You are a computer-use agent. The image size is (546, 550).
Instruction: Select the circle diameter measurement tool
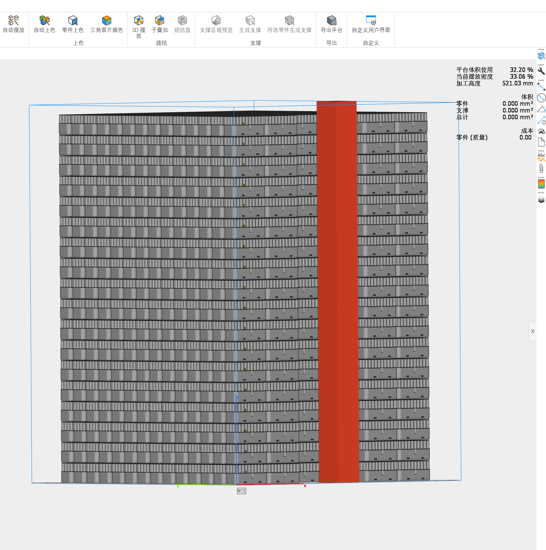point(541,98)
